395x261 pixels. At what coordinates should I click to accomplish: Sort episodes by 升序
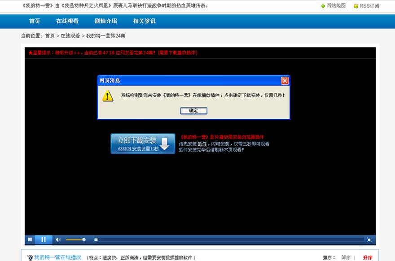tap(368, 258)
